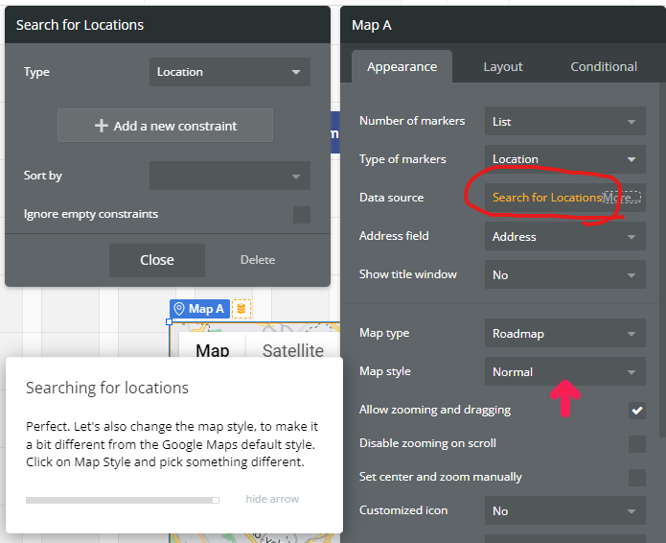This screenshot has width=666, height=543.
Task: Click Add a new constraint button
Action: (x=165, y=126)
